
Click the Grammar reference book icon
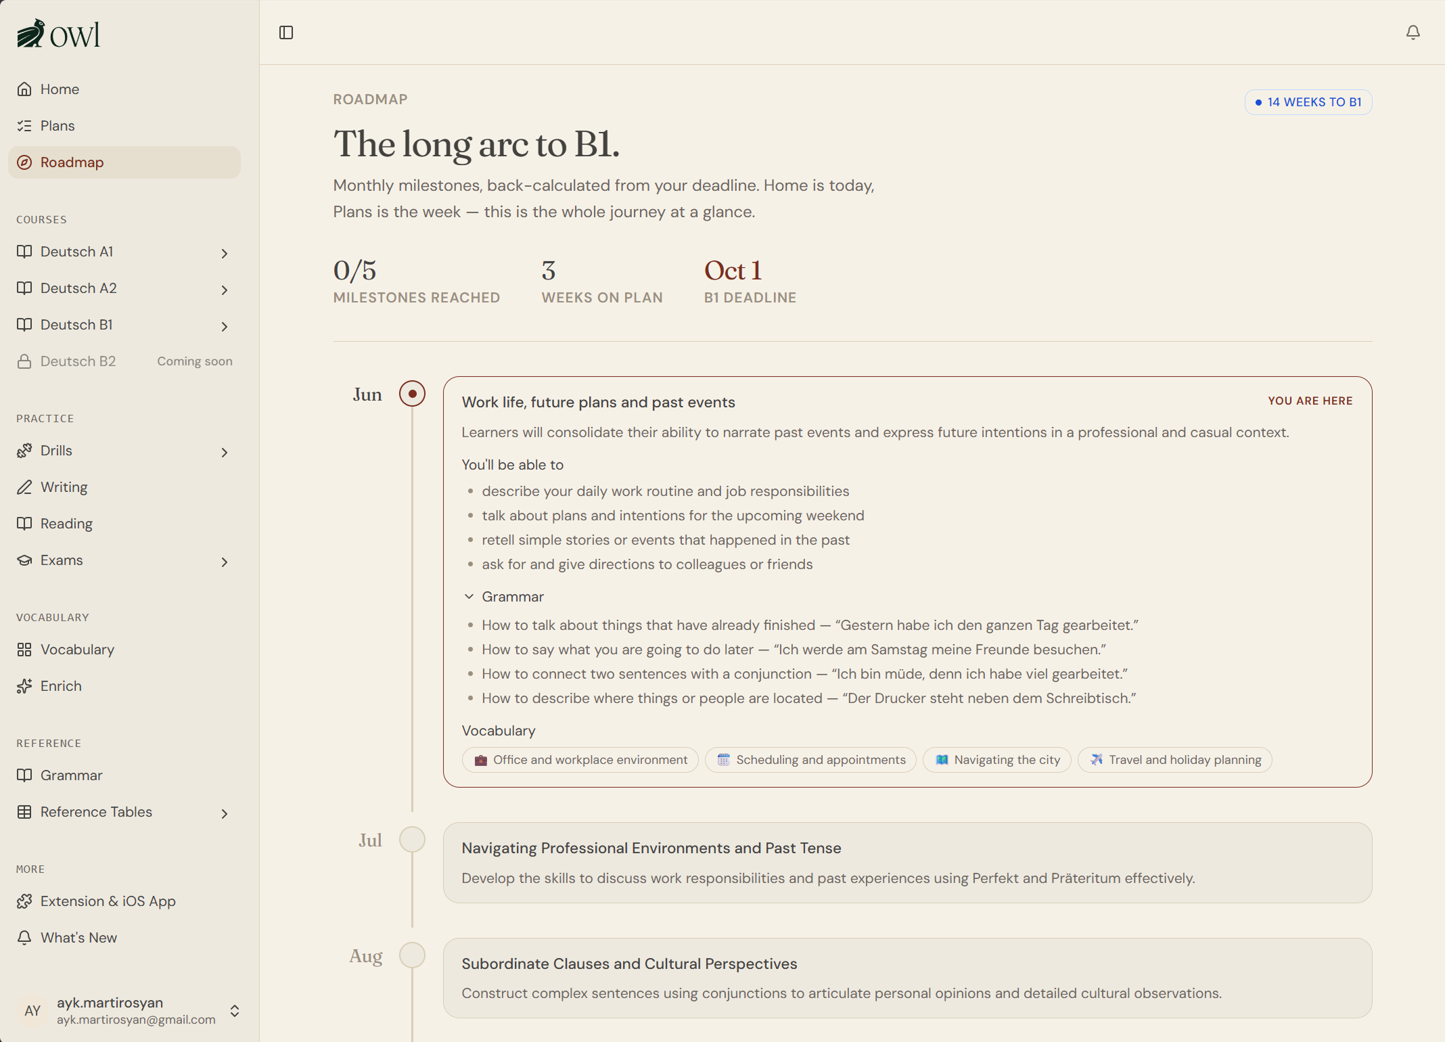(x=24, y=775)
